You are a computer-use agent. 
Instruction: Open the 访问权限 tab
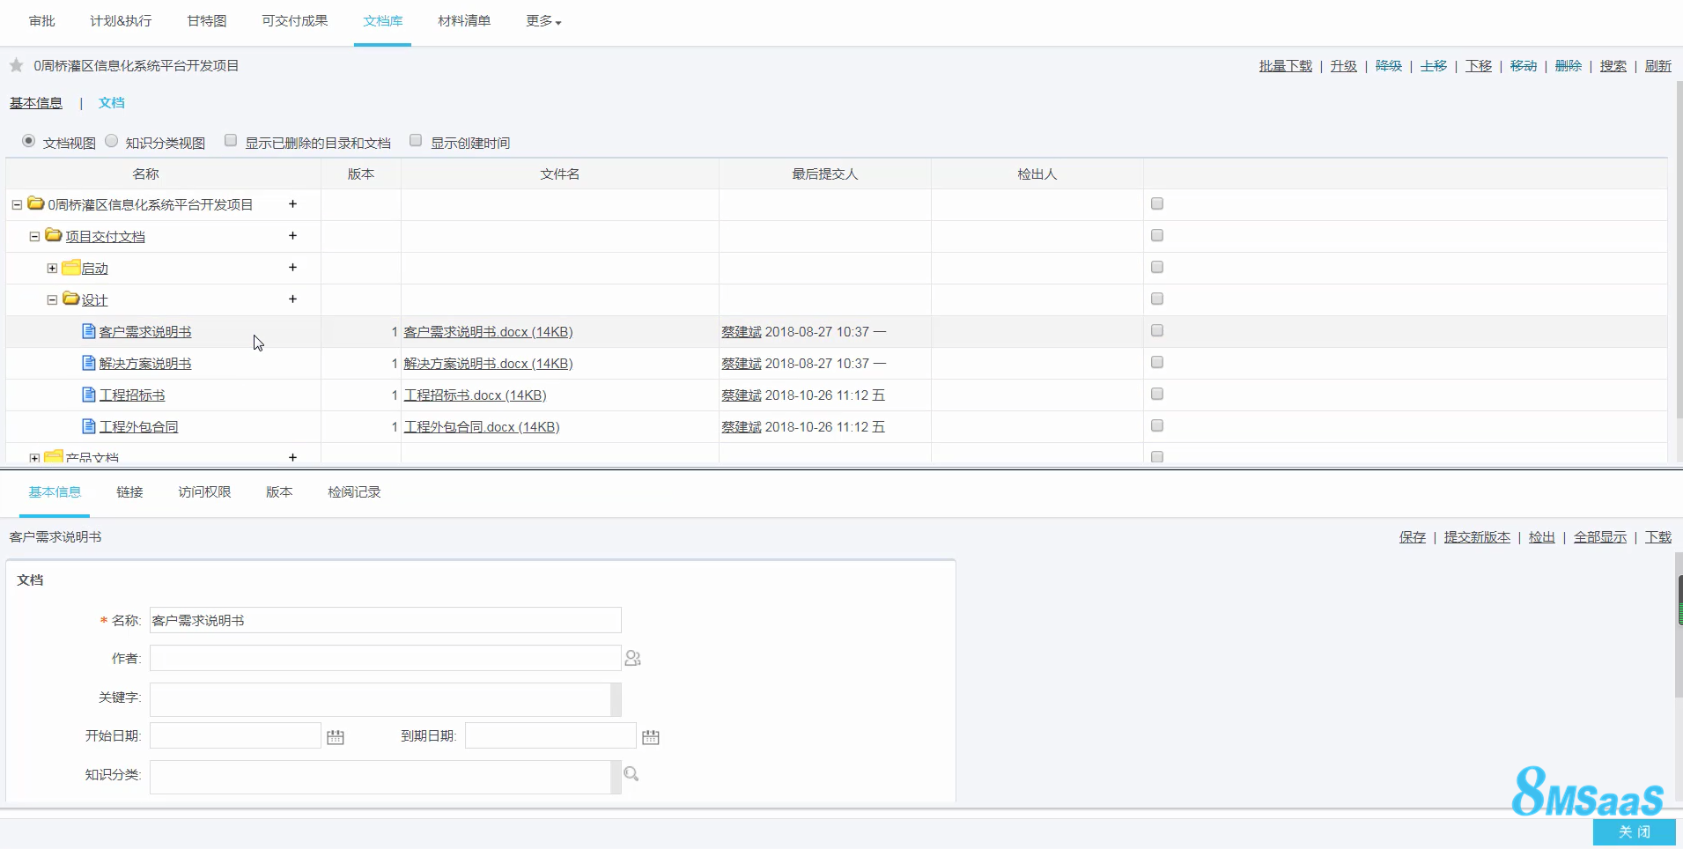click(x=204, y=491)
